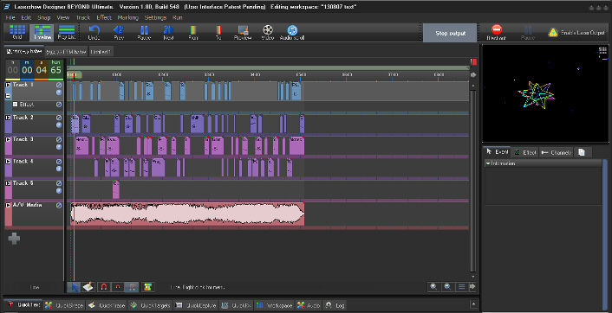
Task: Expand Track 1 play arrow icon
Action: pos(8,85)
